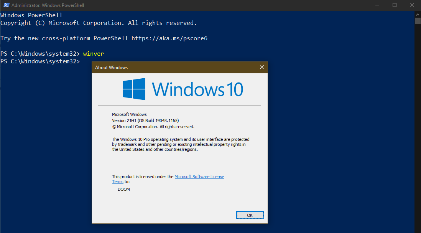Click the scroll-up arrow on the console scrollbar
This screenshot has height=233, width=421.
coord(418,14)
